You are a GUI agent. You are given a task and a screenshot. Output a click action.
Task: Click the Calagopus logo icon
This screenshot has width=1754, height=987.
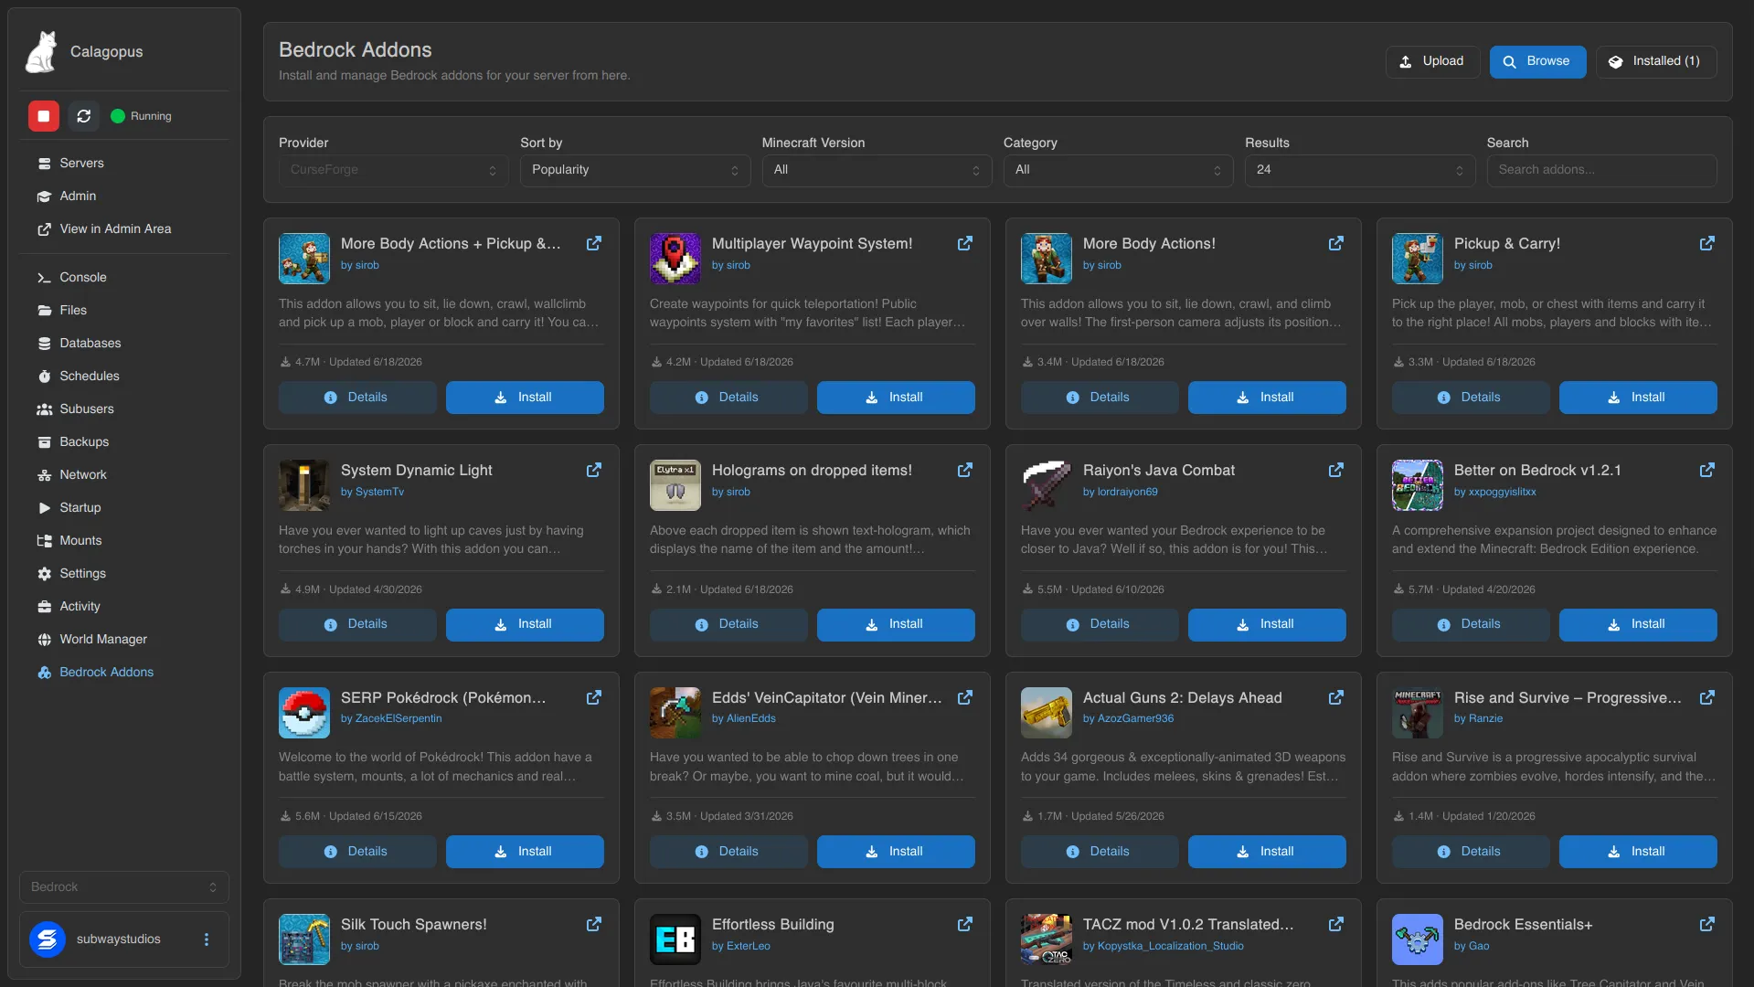[x=42, y=52]
